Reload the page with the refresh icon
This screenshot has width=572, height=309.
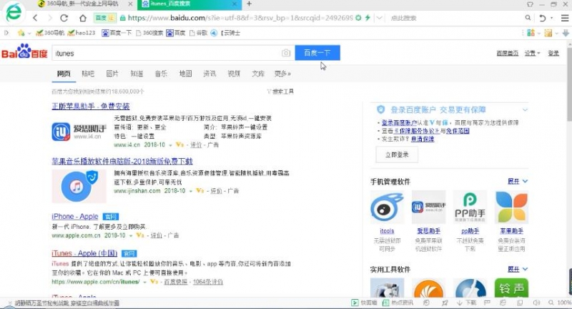(x=64, y=18)
